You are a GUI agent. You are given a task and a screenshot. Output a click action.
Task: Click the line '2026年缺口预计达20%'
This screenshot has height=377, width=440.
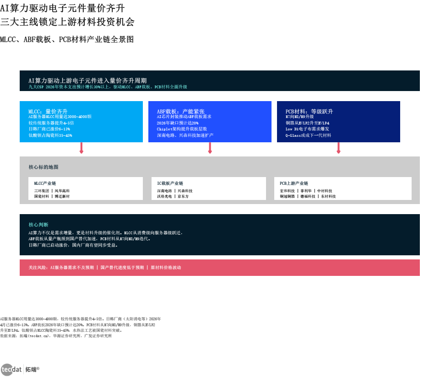177,123
